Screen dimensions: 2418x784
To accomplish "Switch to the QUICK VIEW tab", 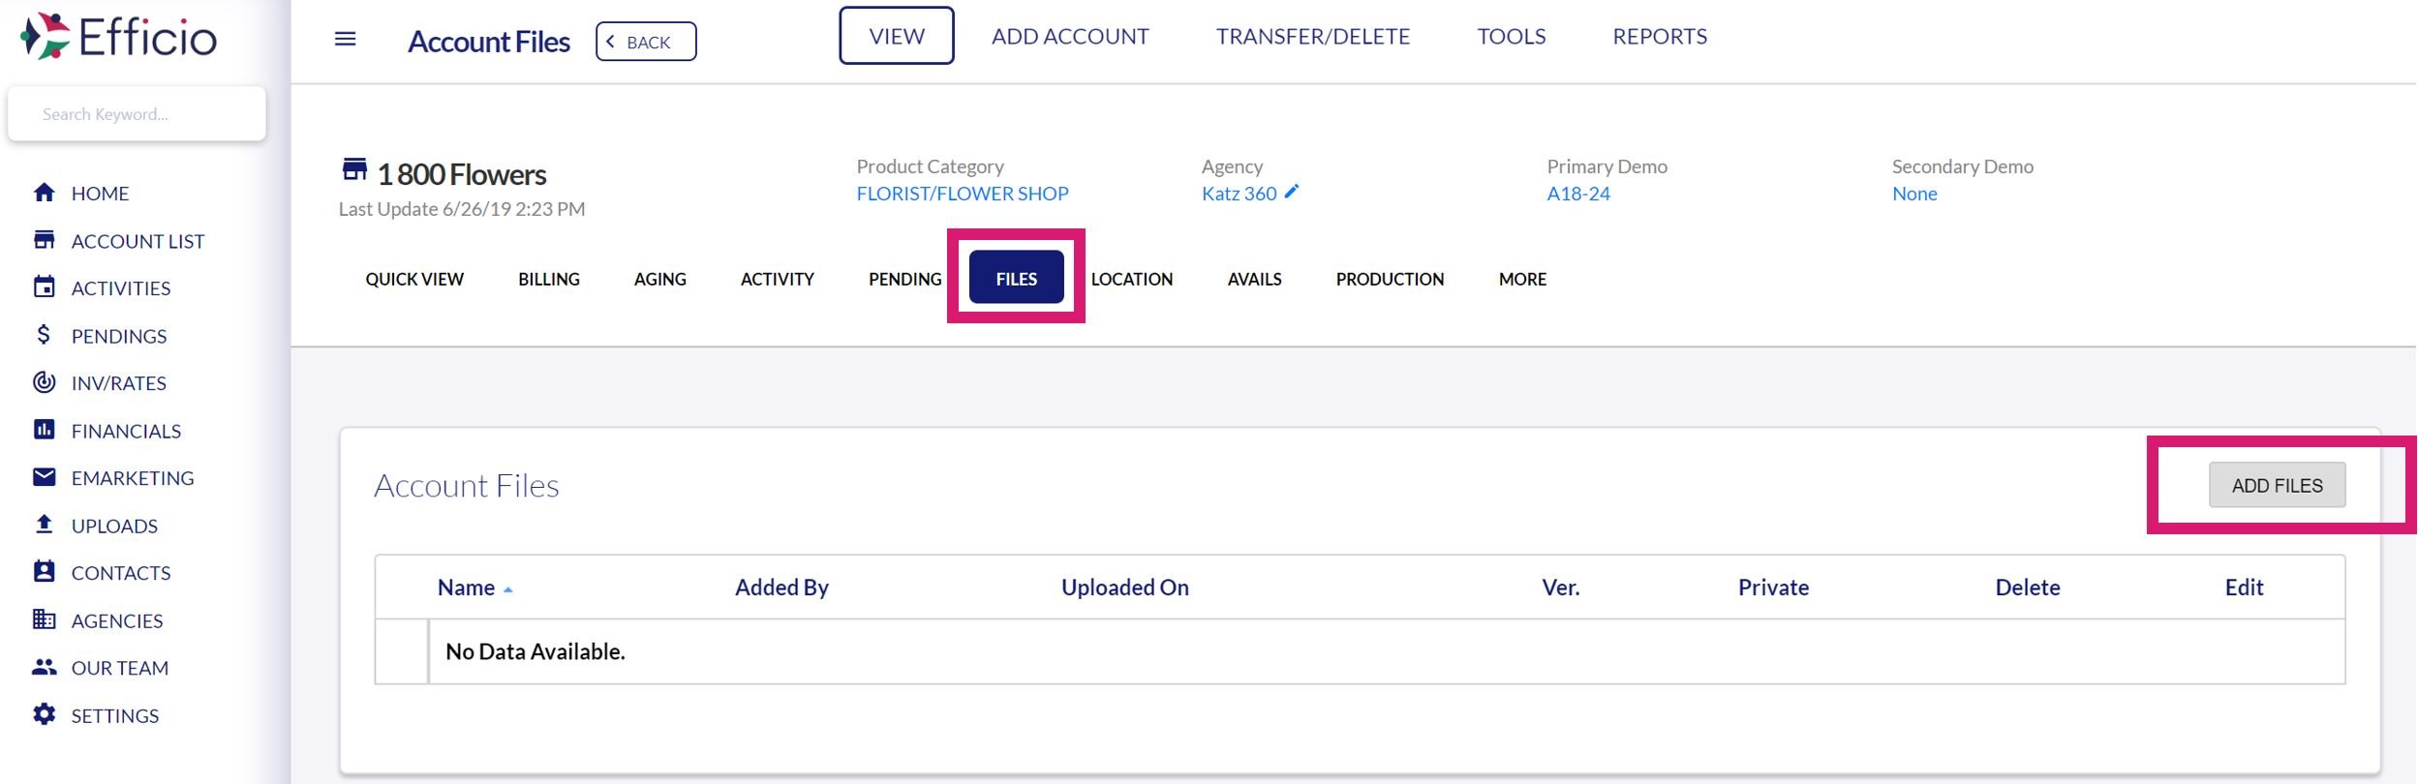I will 414,279.
